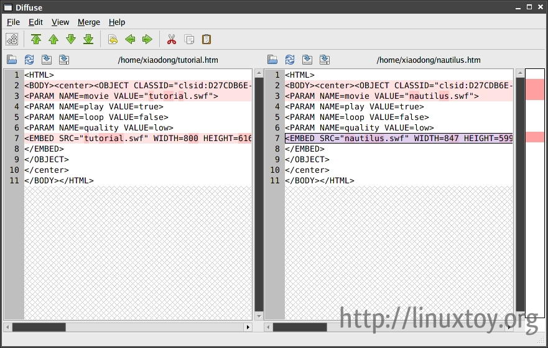
Task: Go to the next difference
Action: pyautogui.click(x=71, y=40)
